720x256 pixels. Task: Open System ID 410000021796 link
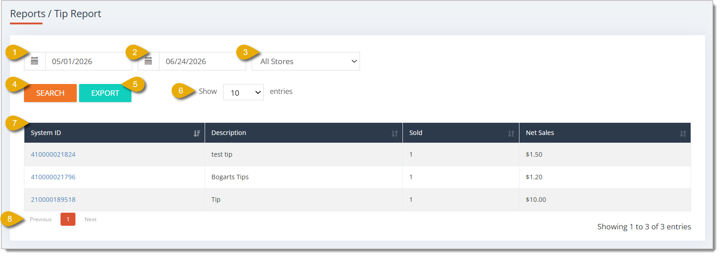click(53, 177)
